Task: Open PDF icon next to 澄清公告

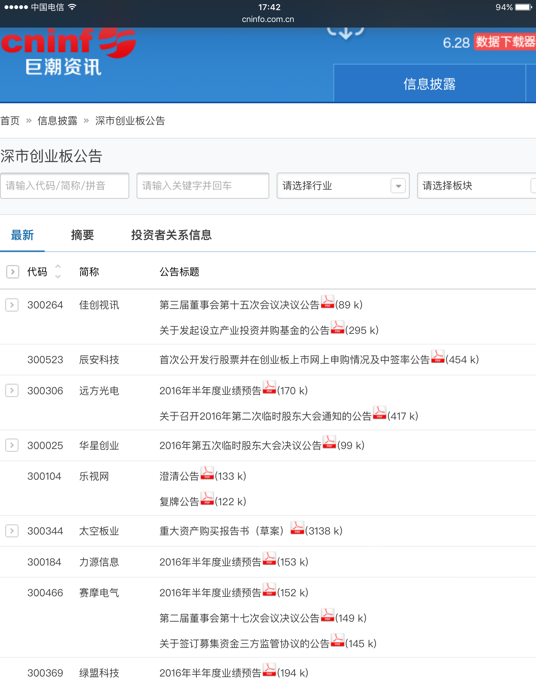Action: [x=207, y=473]
